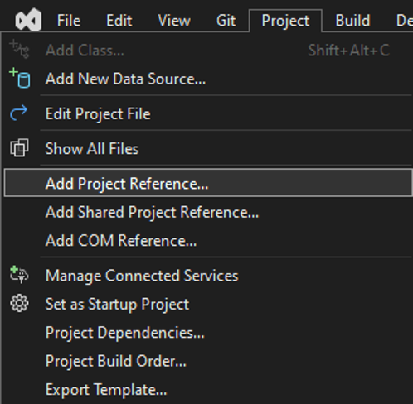Viewport: 413px width, 404px height.
Task: Click the Edit Project File arrow icon
Action: [x=18, y=113]
